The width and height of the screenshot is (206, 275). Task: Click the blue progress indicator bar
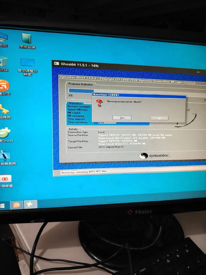(x=81, y=91)
